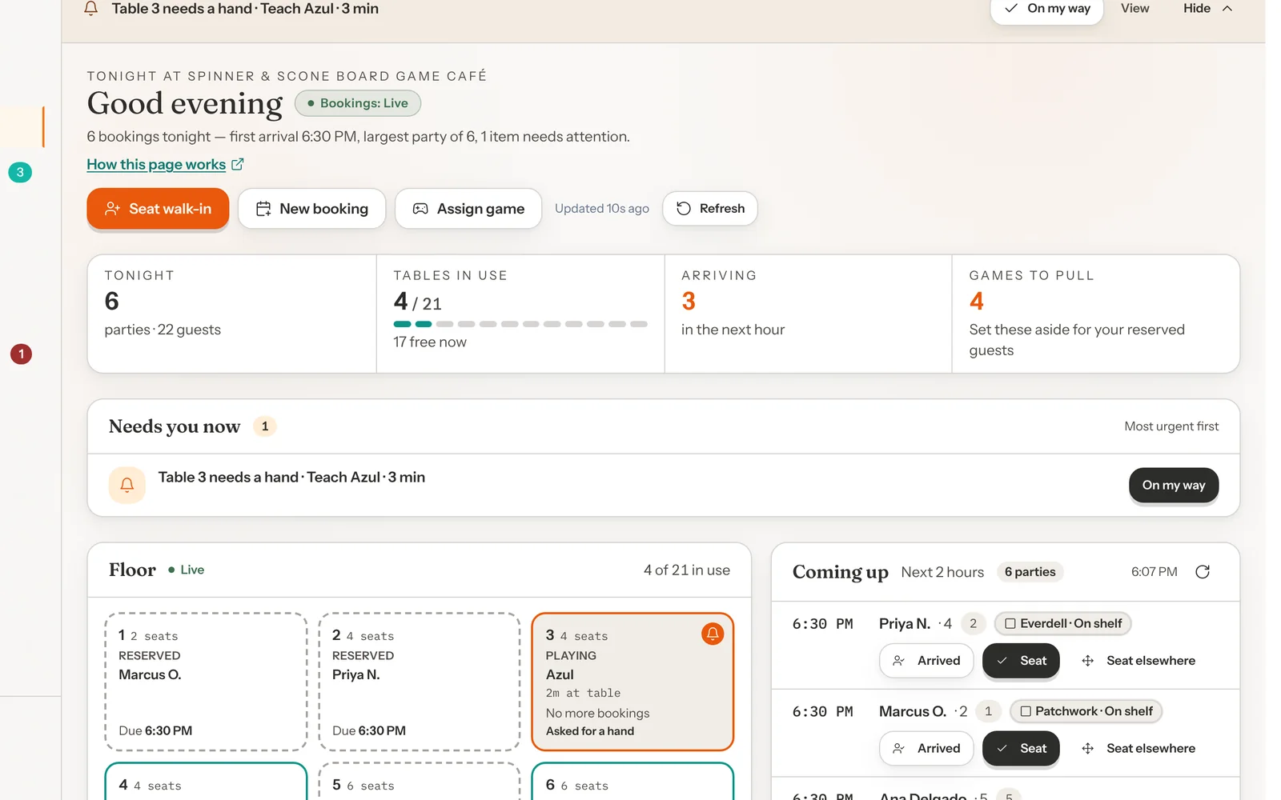Click the red badge numbered 1 in sidebar
This screenshot has height=800, width=1281.
tap(21, 354)
